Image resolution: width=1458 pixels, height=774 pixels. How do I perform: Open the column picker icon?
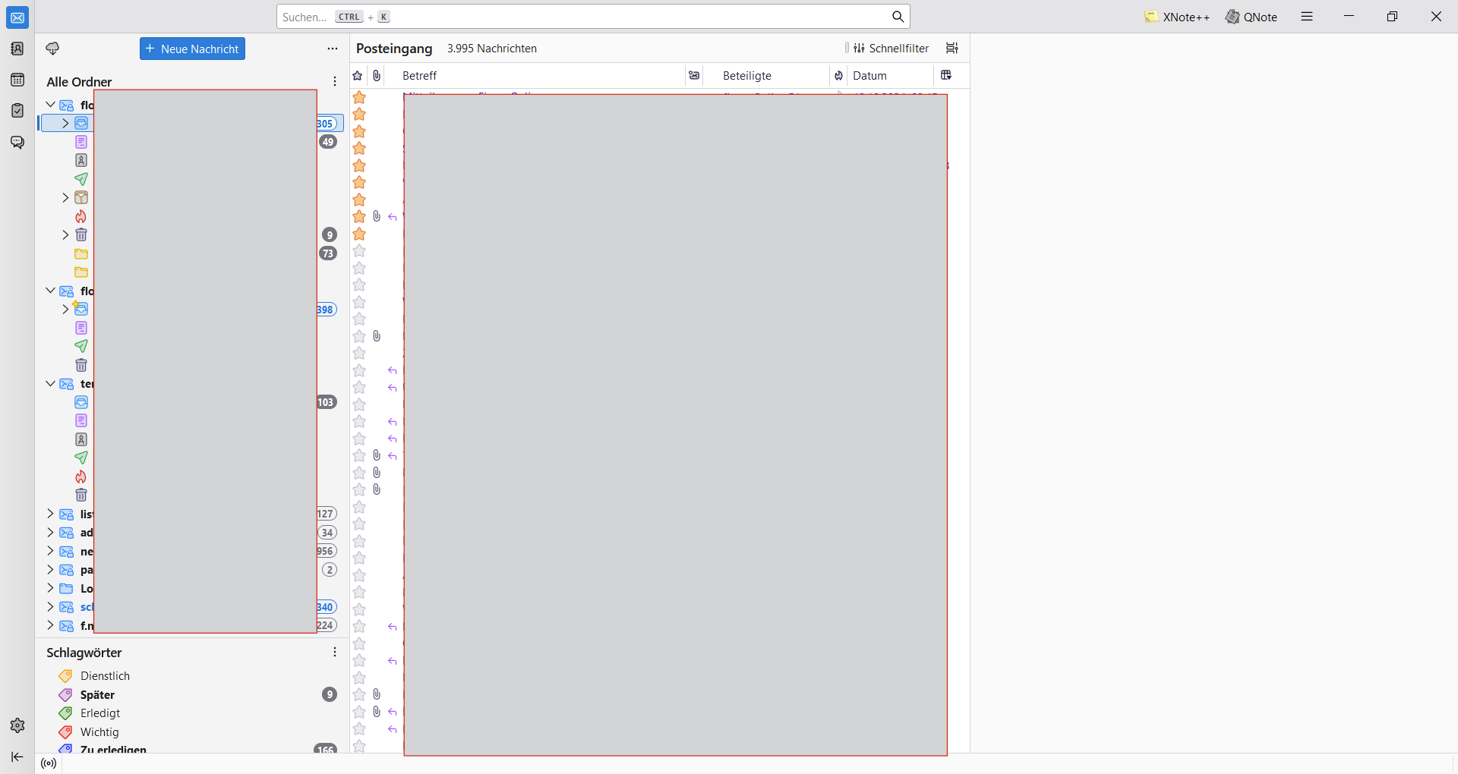(x=946, y=75)
